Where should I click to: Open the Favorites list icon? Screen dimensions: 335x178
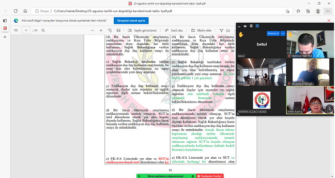pos(299,11)
